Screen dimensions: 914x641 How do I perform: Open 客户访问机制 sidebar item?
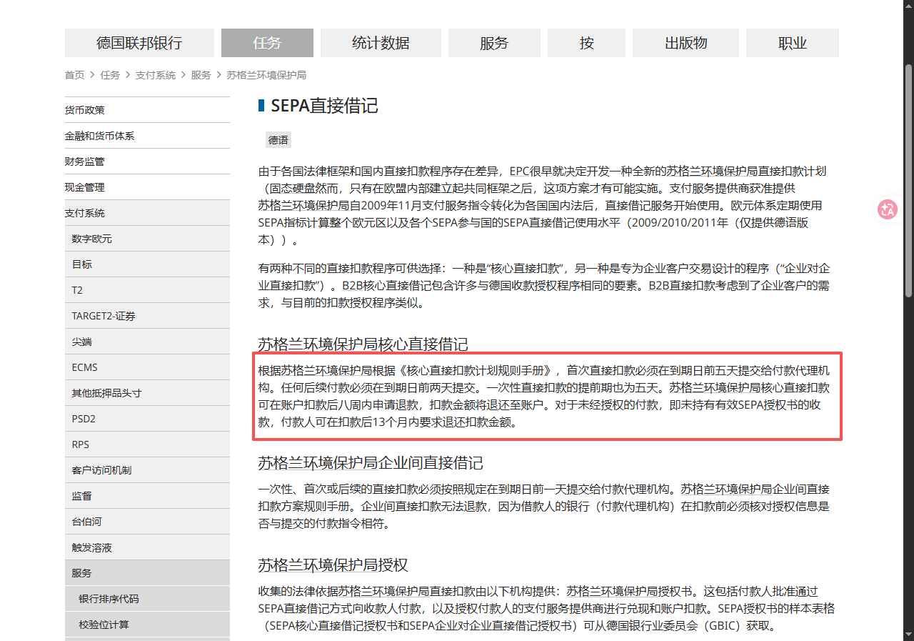click(x=147, y=470)
